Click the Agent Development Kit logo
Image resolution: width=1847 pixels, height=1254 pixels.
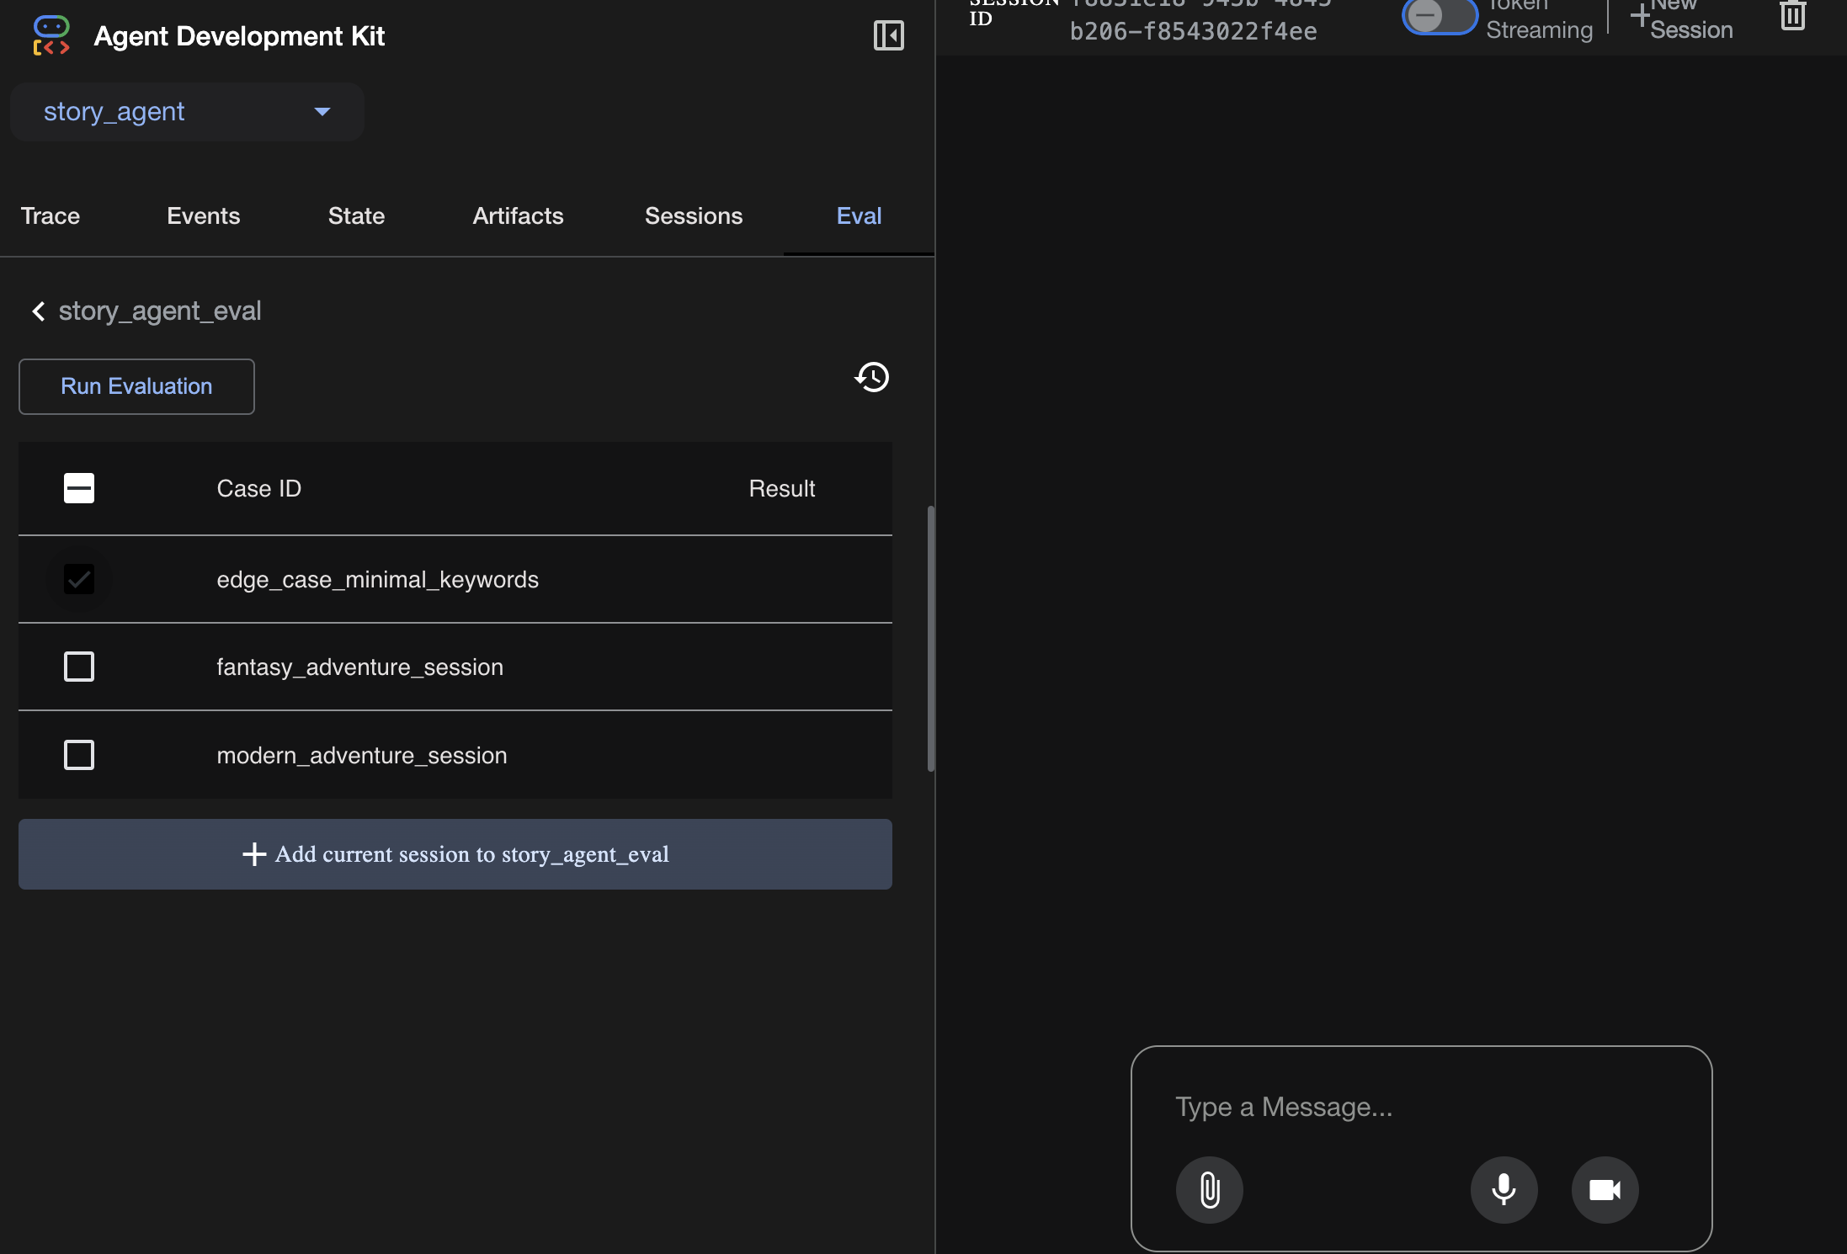pyautogui.click(x=51, y=35)
